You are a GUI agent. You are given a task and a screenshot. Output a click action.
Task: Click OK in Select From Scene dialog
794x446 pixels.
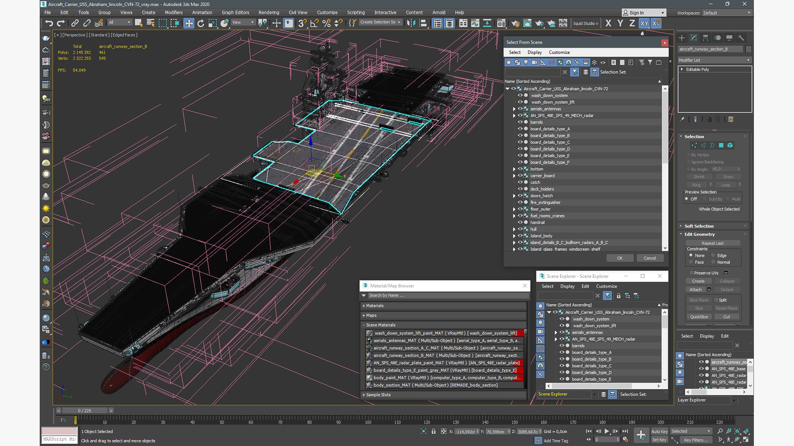click(x=619, y=258)
